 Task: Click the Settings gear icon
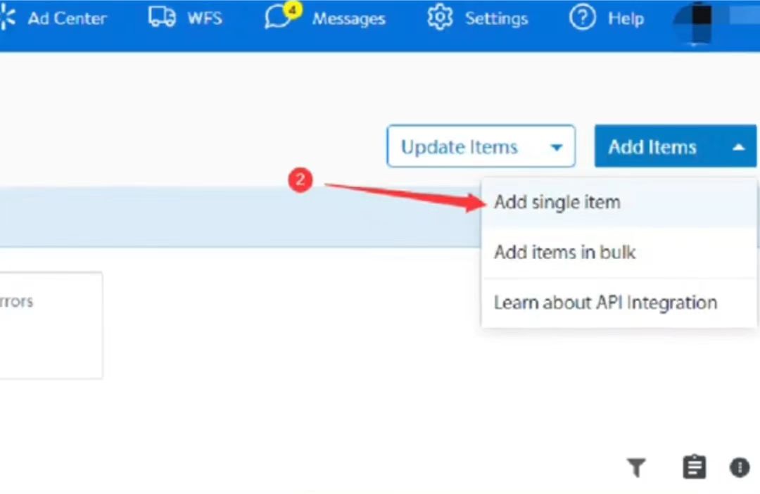pyautogui.click(x=440, y=18)
